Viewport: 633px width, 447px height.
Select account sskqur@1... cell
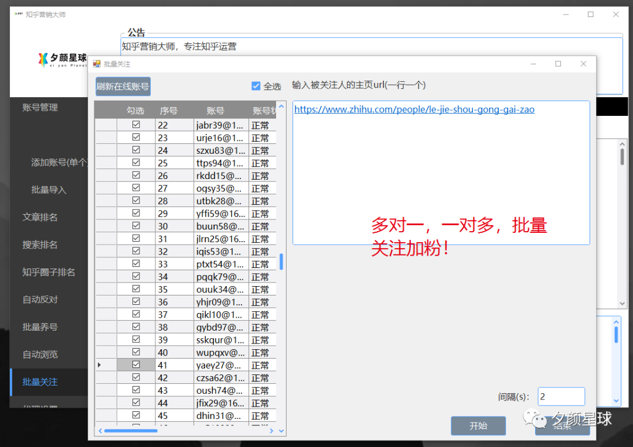coord(221,340)
